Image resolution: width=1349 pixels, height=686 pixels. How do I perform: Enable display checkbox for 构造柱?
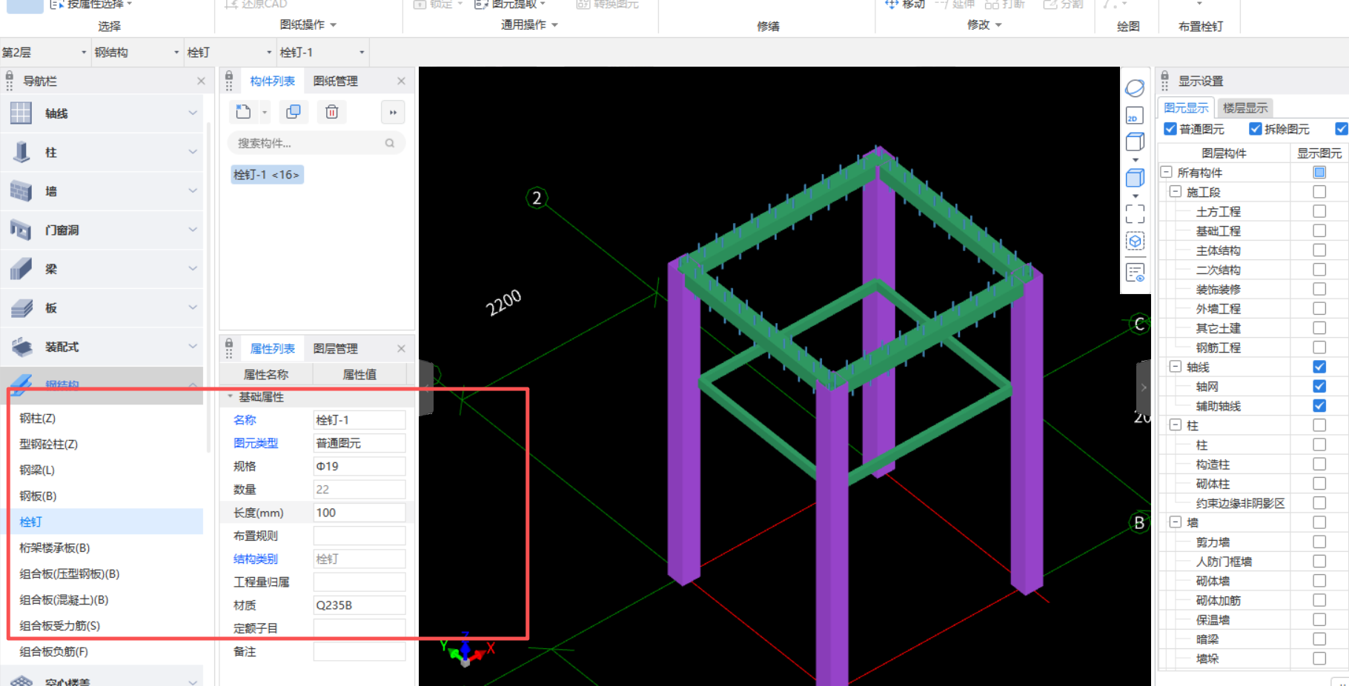[1319, 464]
